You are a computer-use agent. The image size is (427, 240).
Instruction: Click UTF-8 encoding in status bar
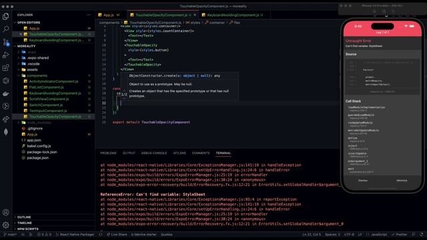coord(349,235)
